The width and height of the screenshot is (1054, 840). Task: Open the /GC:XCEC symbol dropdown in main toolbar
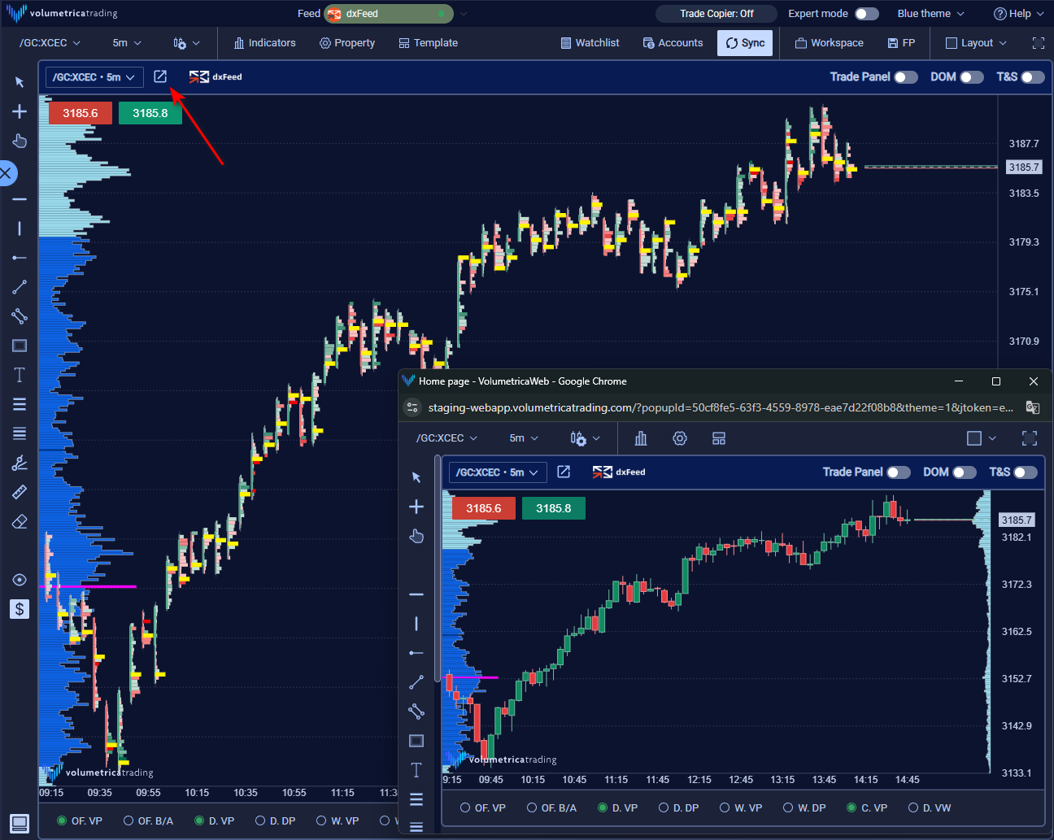50,43
